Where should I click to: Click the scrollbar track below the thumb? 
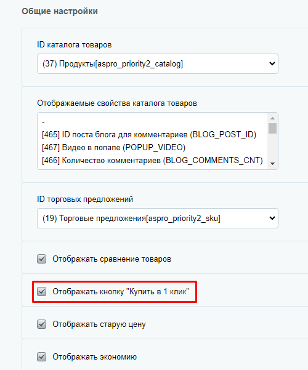pyautogui.click(x=272, y=147)
